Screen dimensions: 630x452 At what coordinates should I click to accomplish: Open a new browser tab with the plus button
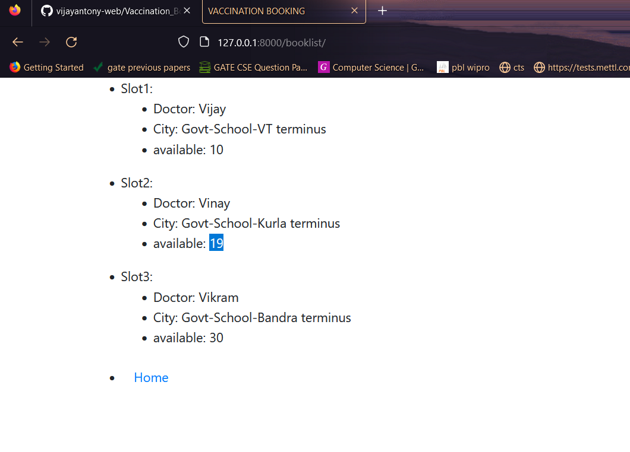pos(382,10)
